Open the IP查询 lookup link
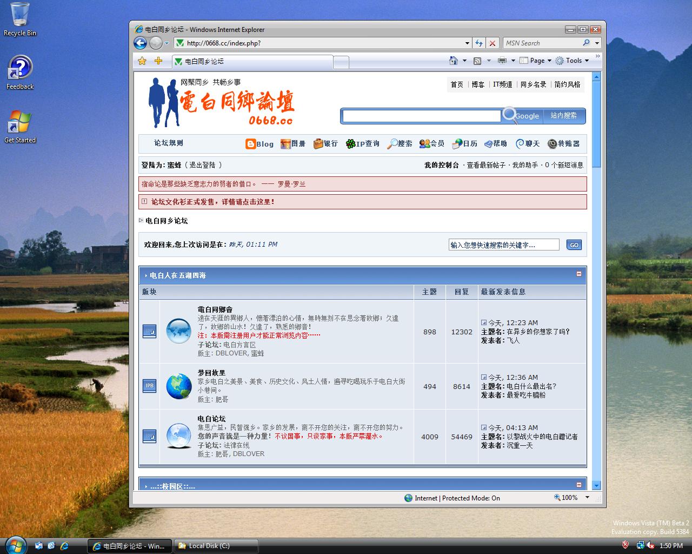This screenshot has width=692, height=554. (x=363, y=144)
